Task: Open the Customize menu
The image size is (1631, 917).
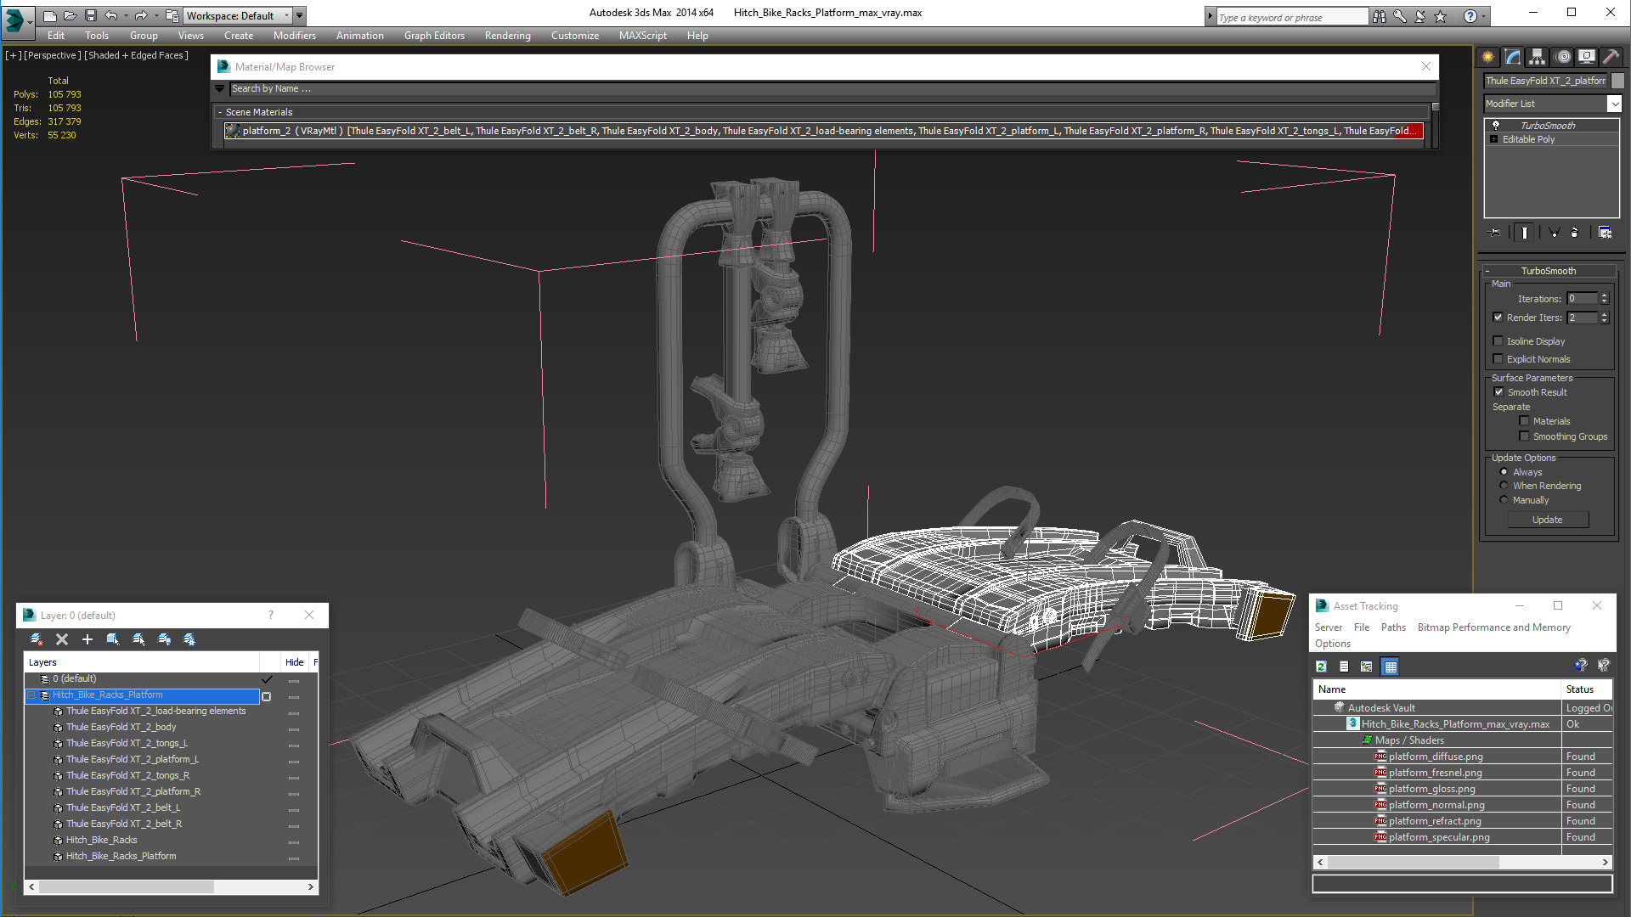Action: pyautogui.click(x=574, y=36)
